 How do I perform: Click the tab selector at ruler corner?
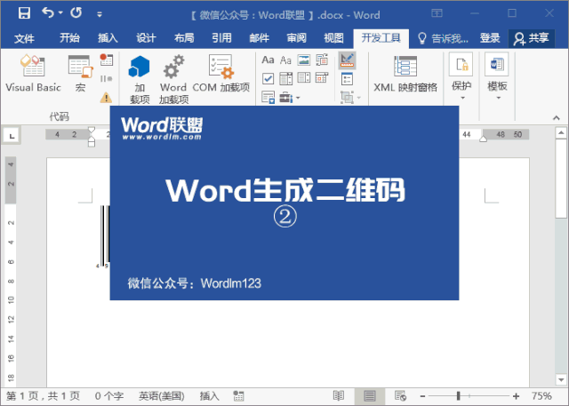pyautogui.click(x=12, y=136)
